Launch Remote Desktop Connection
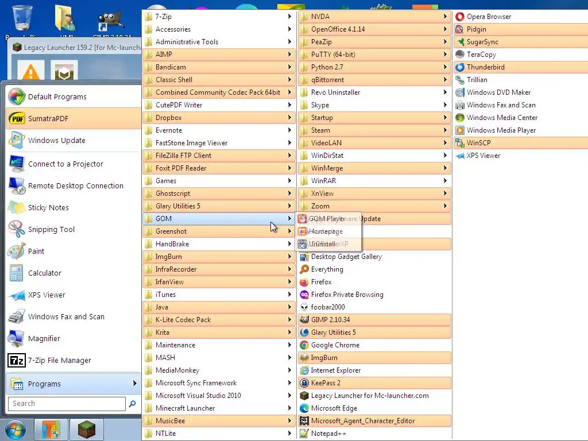Viewport: 588px width, 441px height. (x=73, y=185)
